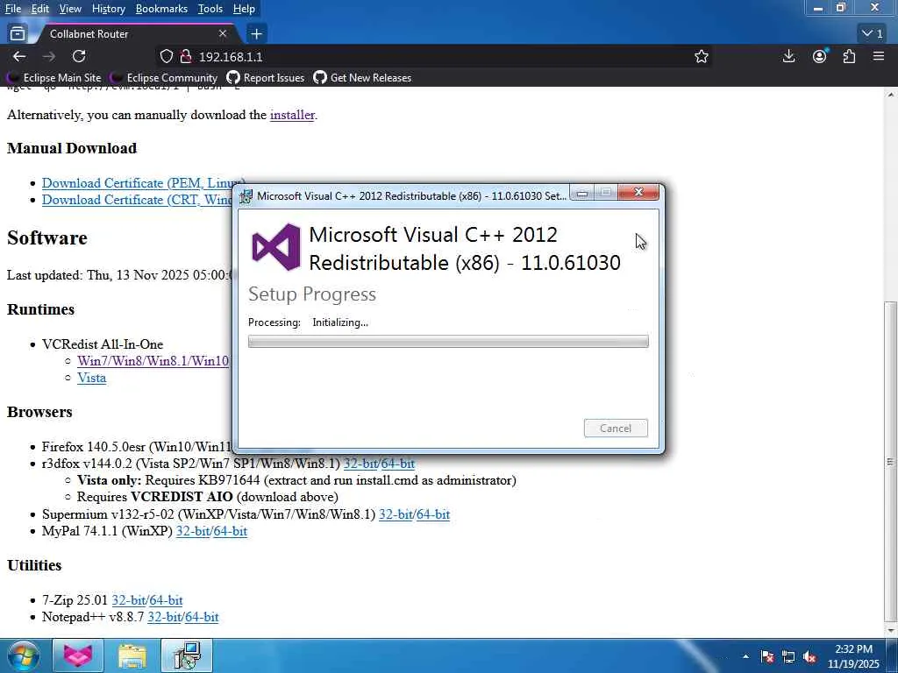Click the MyPal 32-bit download link
The height and width of the screenshot is (673, 898).
point(192,531)
